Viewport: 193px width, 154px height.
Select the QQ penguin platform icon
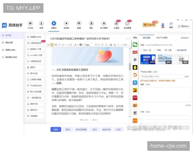(135, 67)
